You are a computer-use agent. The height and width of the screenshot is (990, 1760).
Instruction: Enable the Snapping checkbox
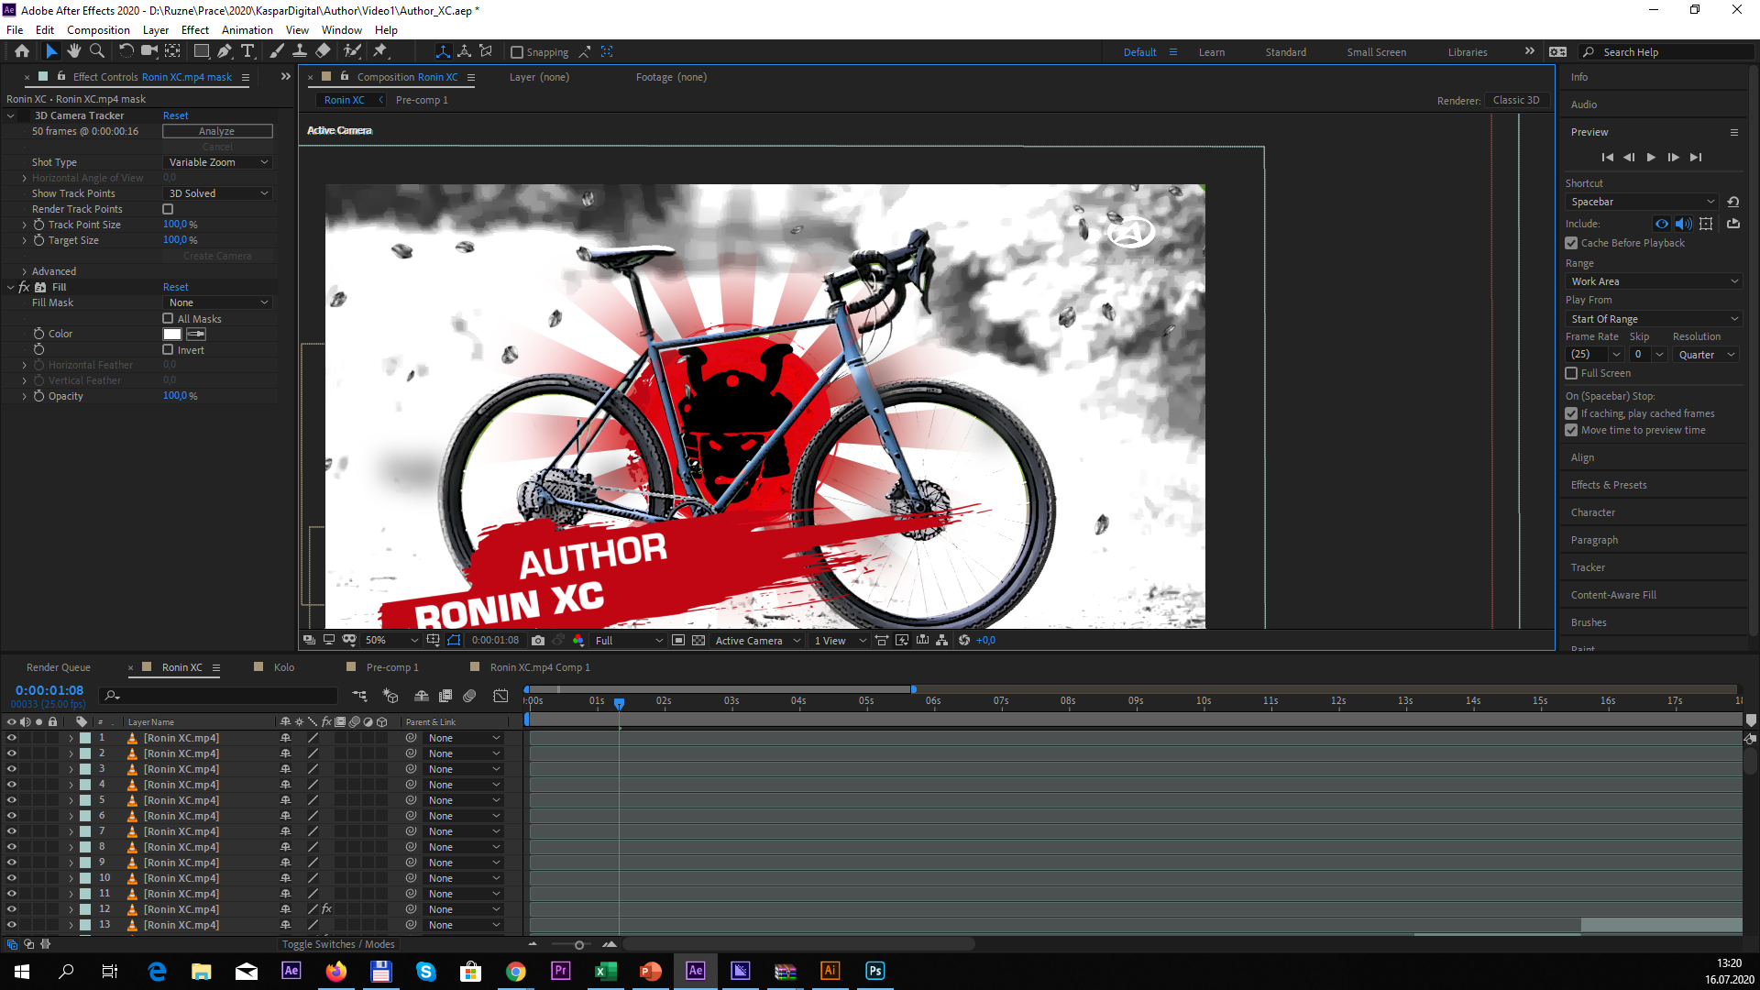[517, 52]
